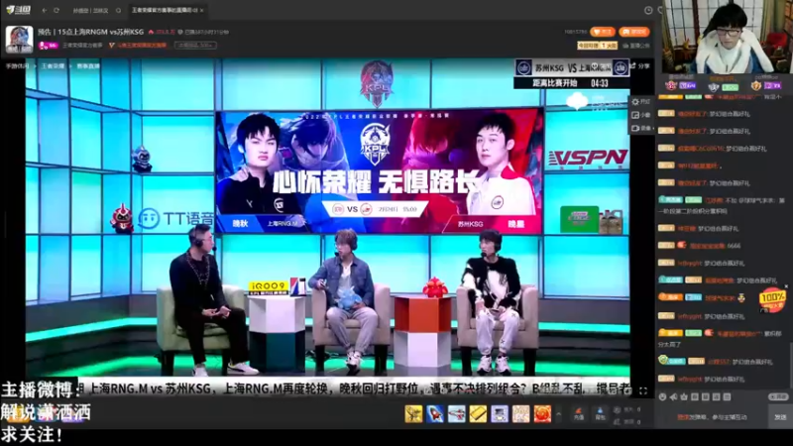Refresh the page with the reload icon
Screen dimensions: 793x446
[x=57, y=10]
